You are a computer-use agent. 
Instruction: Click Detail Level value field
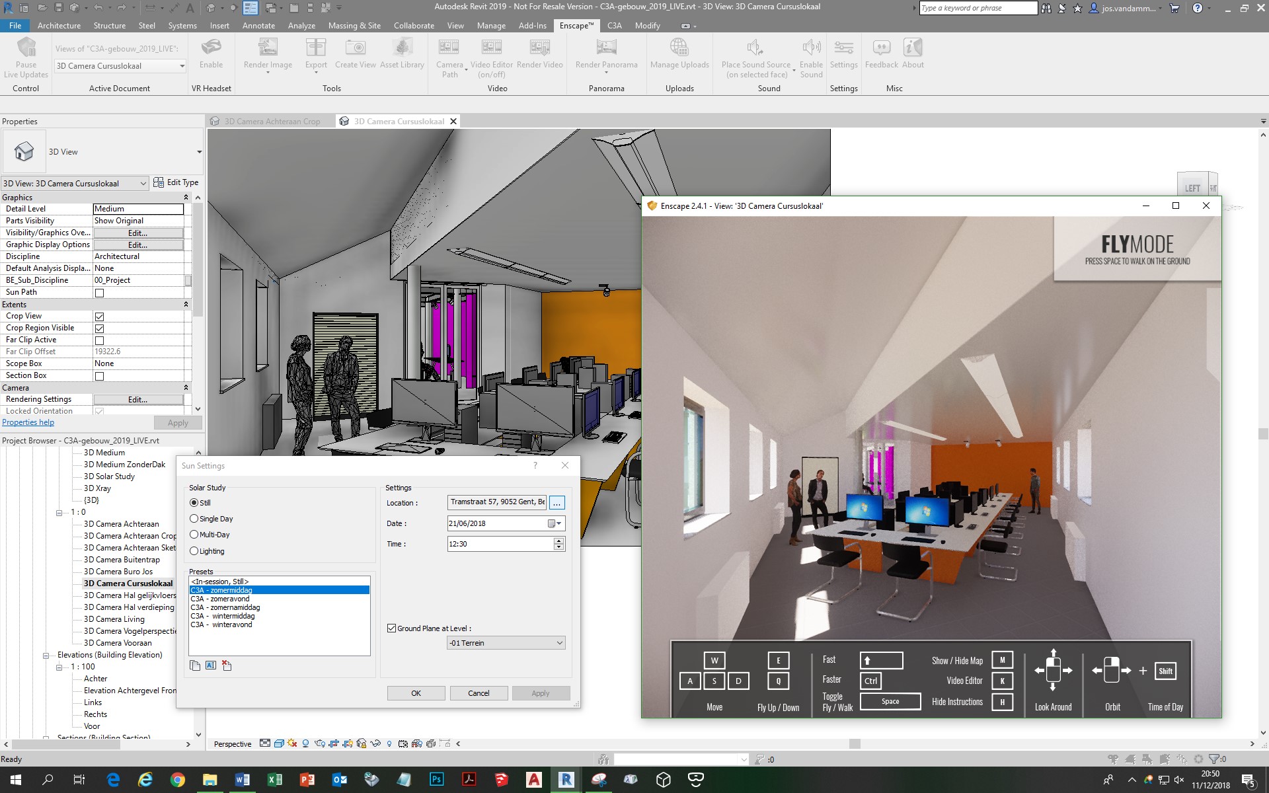click(x=138, y=209)
